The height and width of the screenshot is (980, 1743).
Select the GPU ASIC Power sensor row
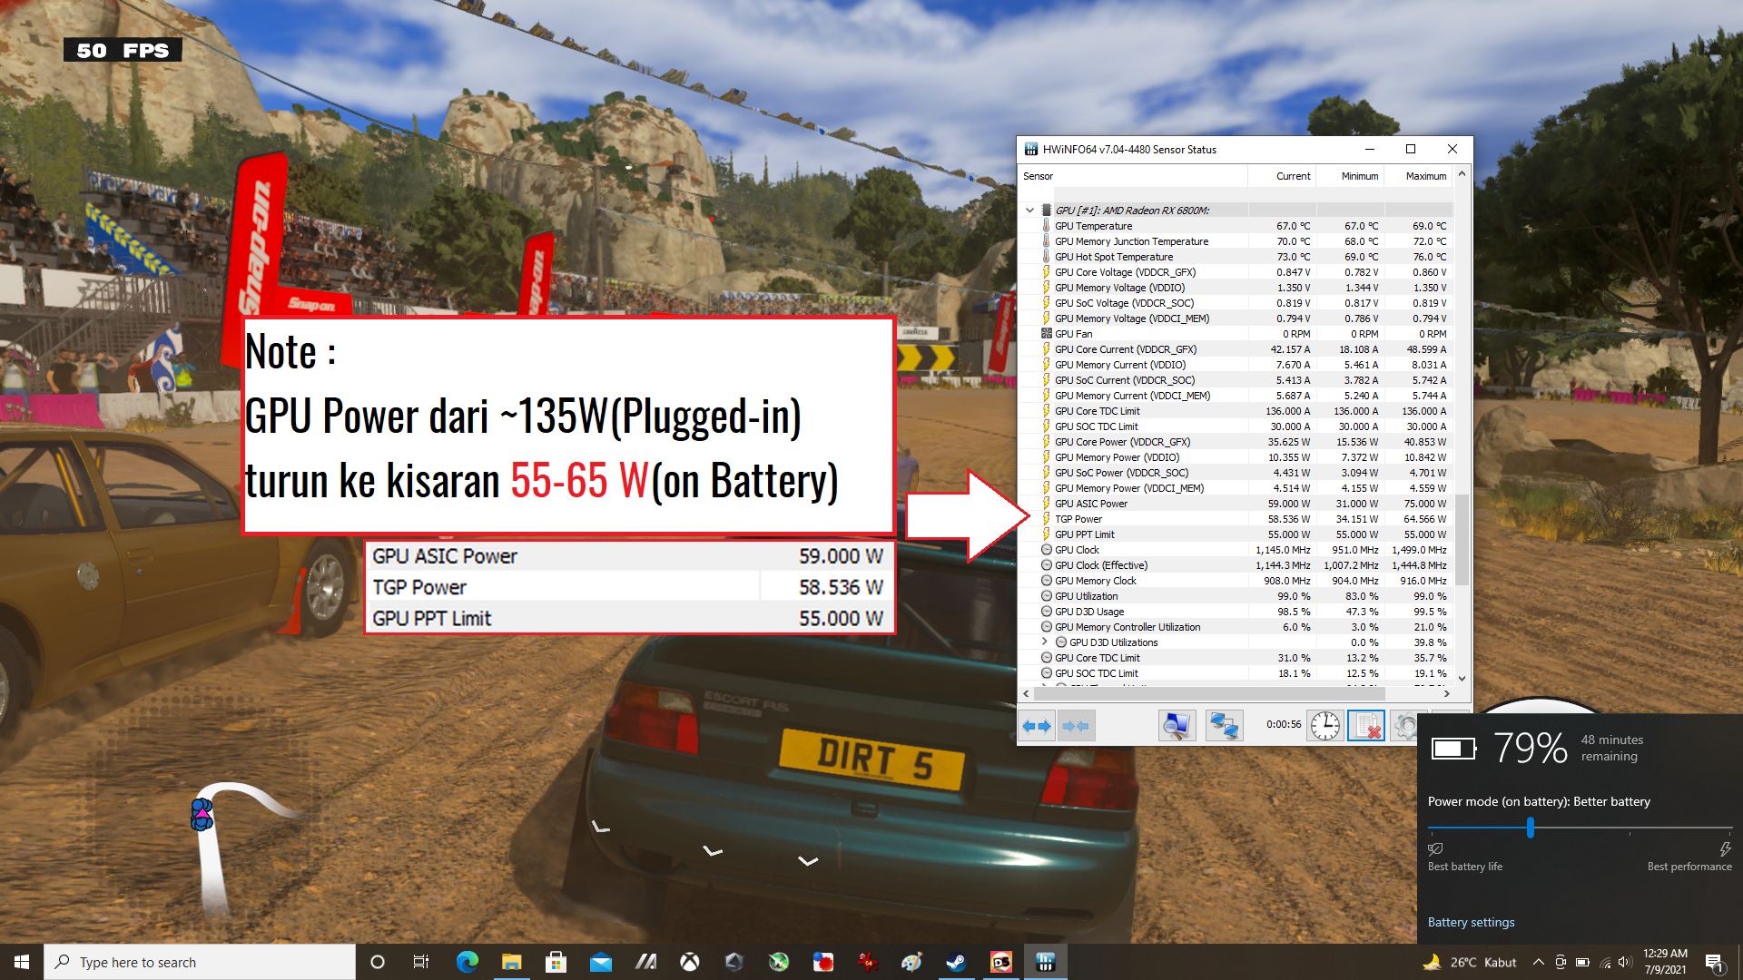[1091, 504]
